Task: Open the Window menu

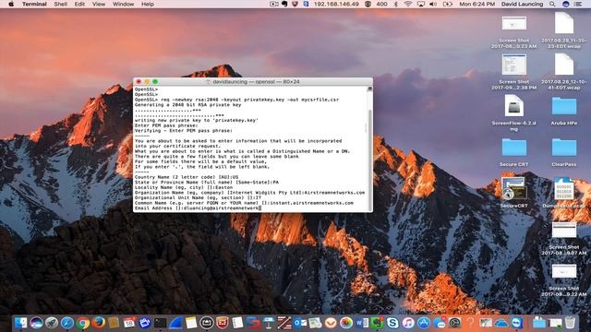Action: 123,4
